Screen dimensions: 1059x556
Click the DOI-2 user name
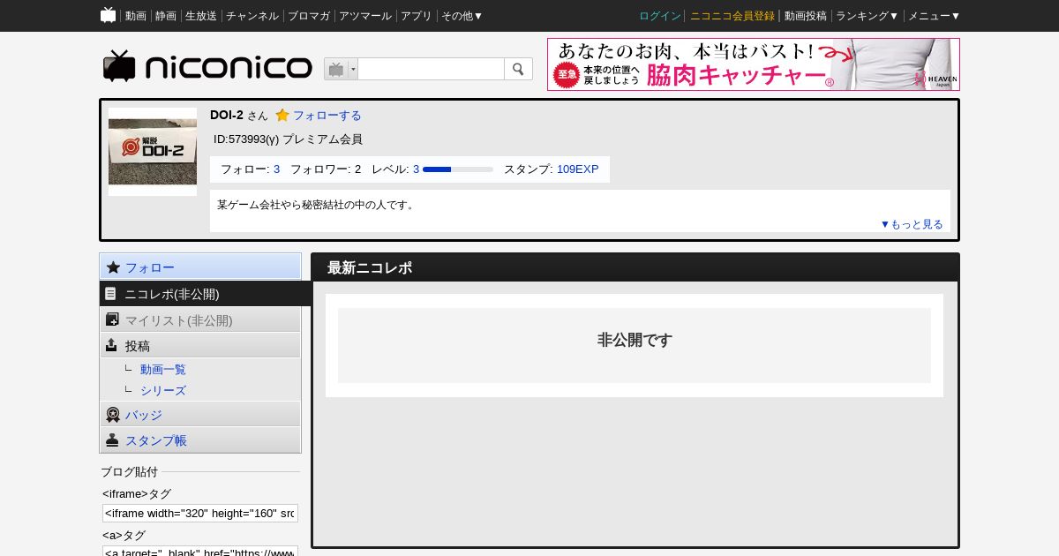(227, 115)
